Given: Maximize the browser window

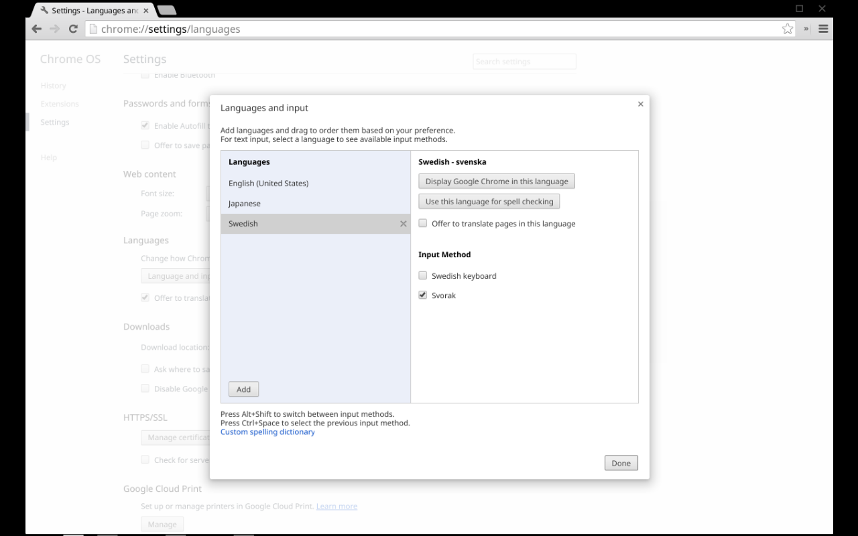Looking at the screenshot, I should pos(800,9).
